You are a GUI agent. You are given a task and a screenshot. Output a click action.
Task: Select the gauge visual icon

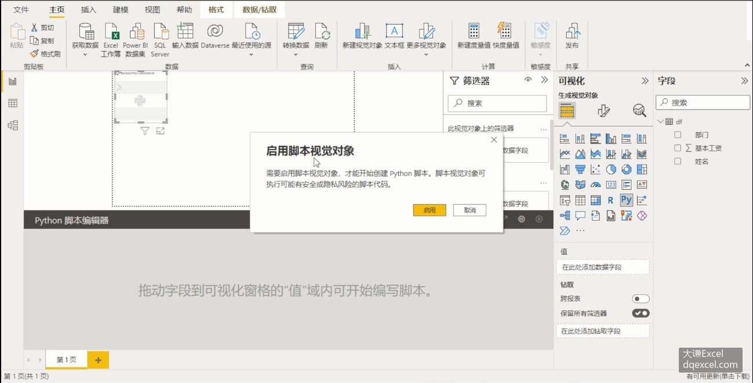tap(595, 185)
